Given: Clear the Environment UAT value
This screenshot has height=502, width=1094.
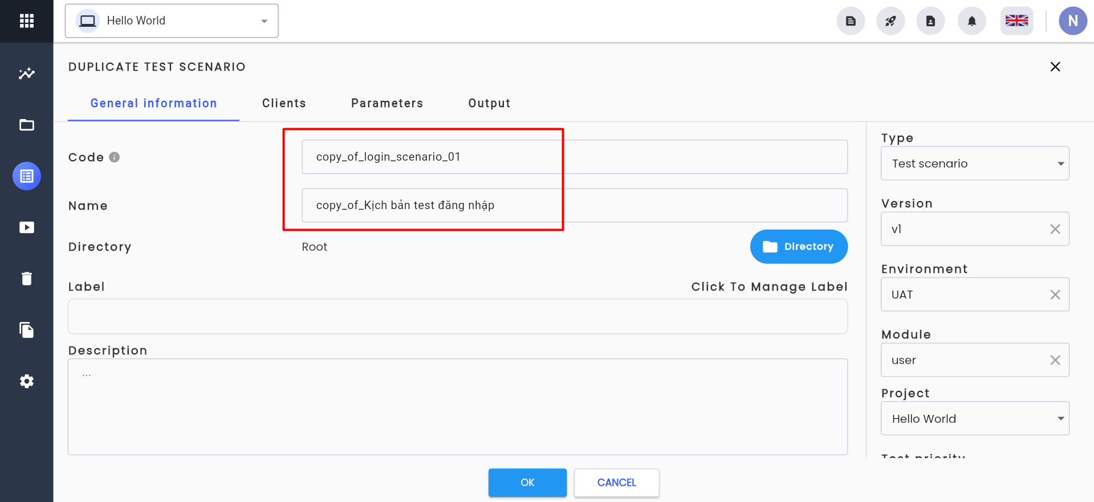Looking at the screenshot, I should [1055, 295].
